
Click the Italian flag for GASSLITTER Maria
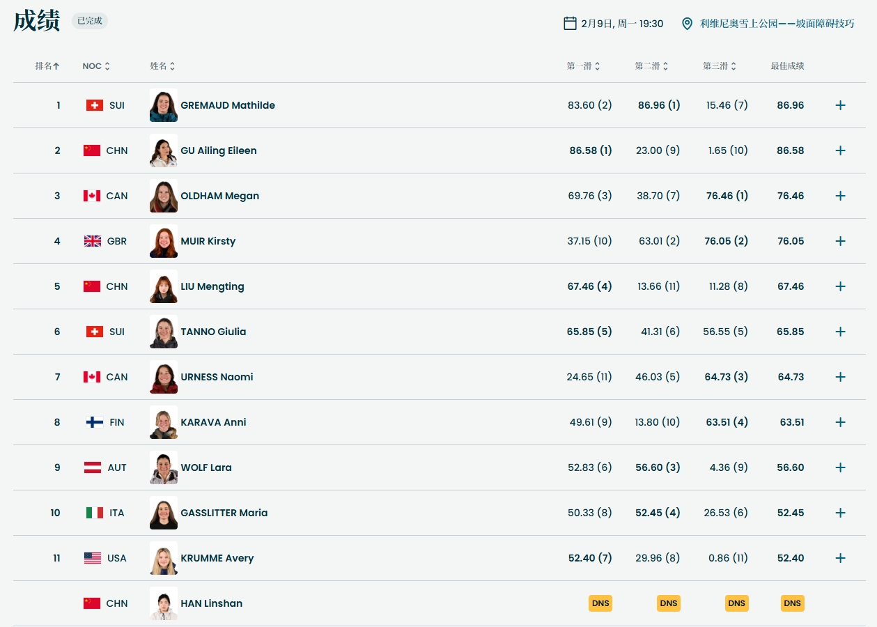[x=95, y=513]
